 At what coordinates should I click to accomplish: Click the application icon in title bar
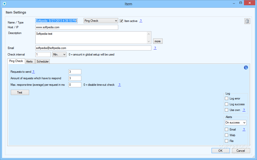point(5,3)
